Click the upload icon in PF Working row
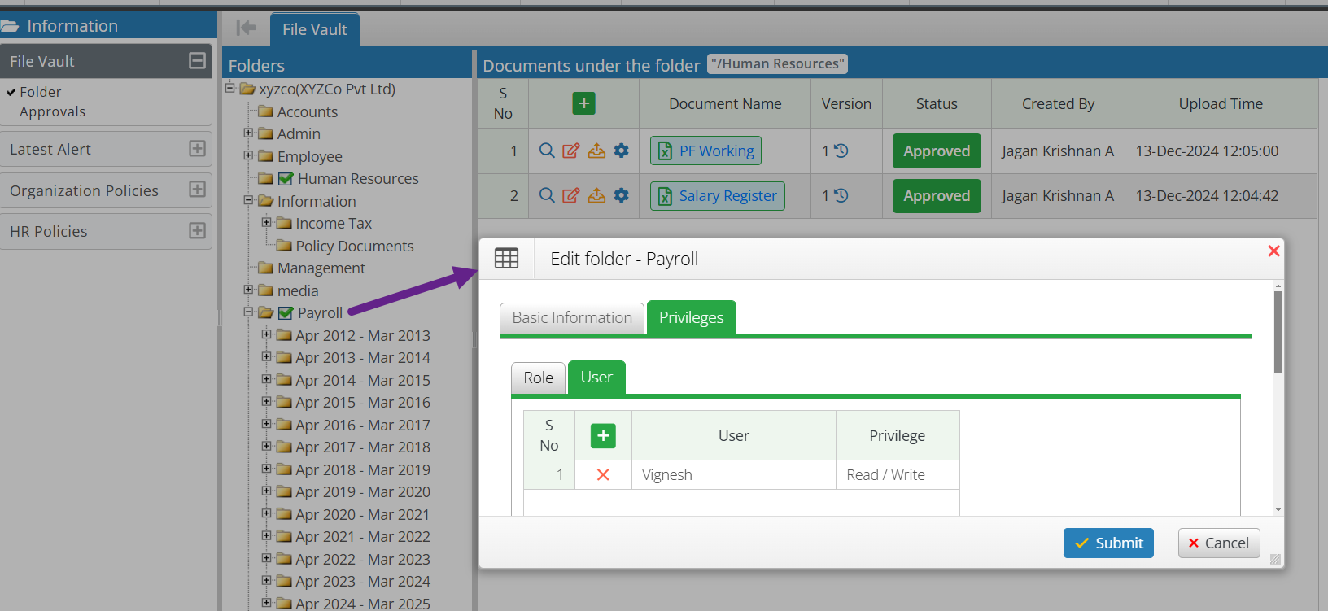The height and width of the screenshot is (611, 1328). (x=596, y=151)
